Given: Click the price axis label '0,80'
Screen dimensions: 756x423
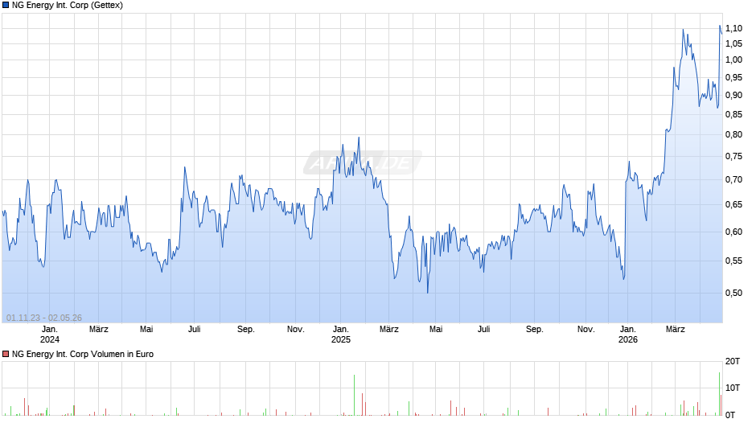Looking at the screenshot, I should [x=733, y=134].
